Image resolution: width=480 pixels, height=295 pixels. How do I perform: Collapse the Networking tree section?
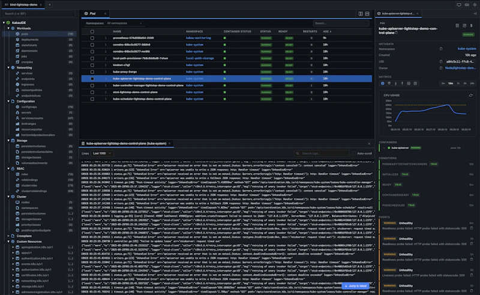(8, 67)
